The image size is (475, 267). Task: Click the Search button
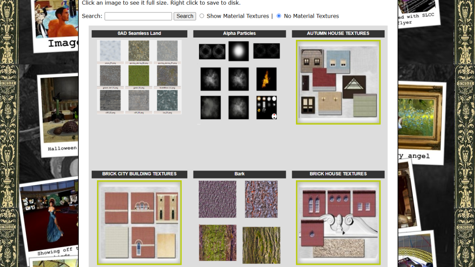[185, 16]
